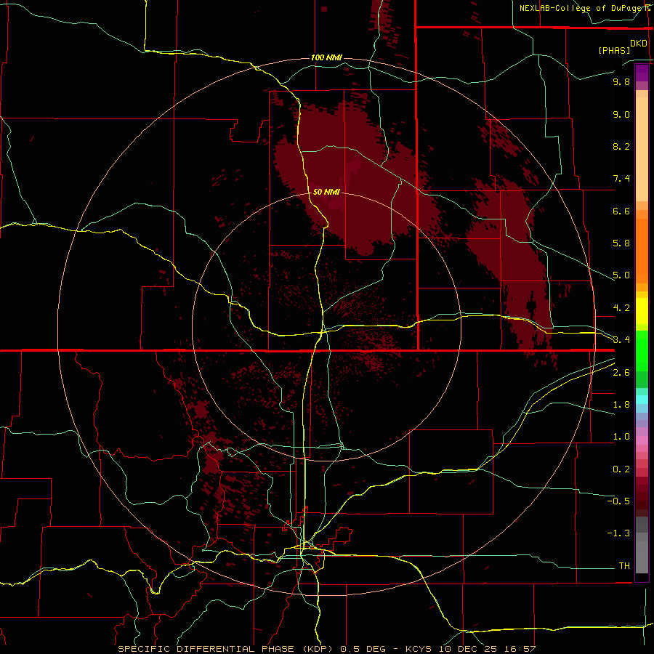The width and height of the screenshot is (654, 654).
Task: Select the 7.4 scale value
Action: click(621, 179)
